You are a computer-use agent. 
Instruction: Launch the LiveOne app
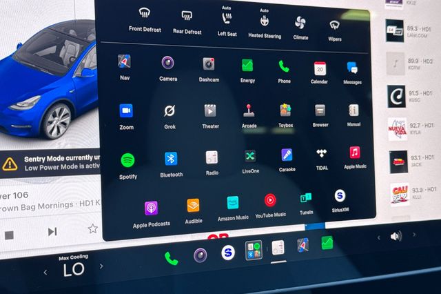[x=250, y=156]
